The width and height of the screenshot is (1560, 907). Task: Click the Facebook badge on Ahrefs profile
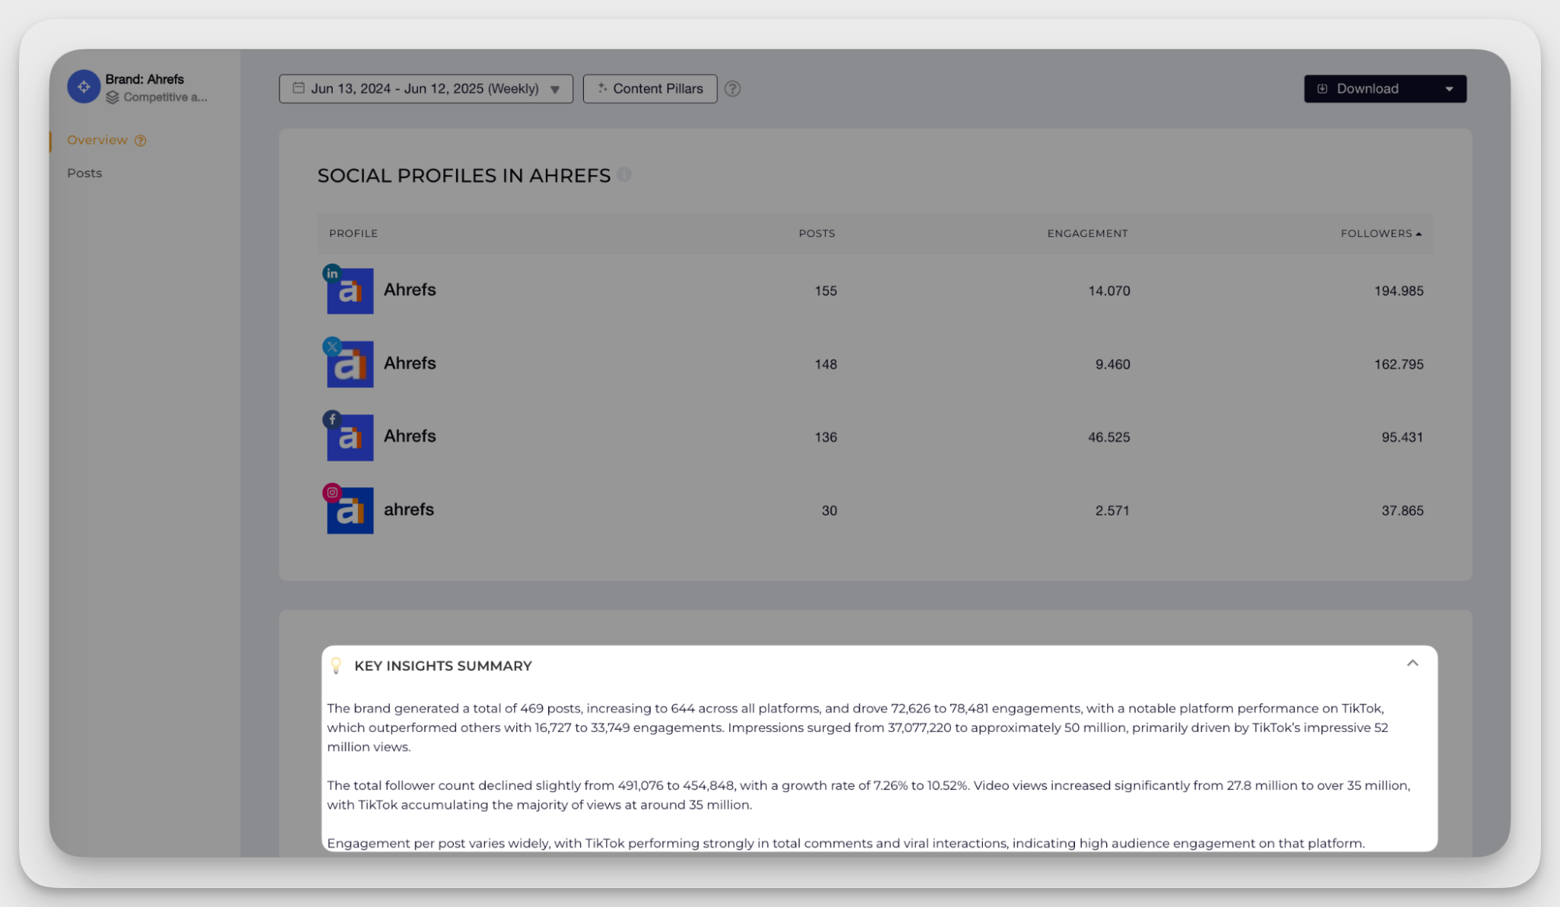point(332,420)
